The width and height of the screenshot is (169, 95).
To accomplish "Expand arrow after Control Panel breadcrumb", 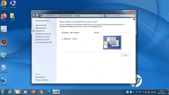I will pos(56,16).
